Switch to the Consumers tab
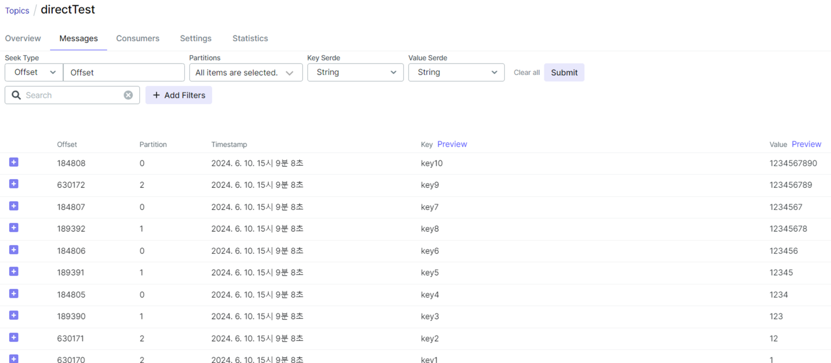 (138, 38)
